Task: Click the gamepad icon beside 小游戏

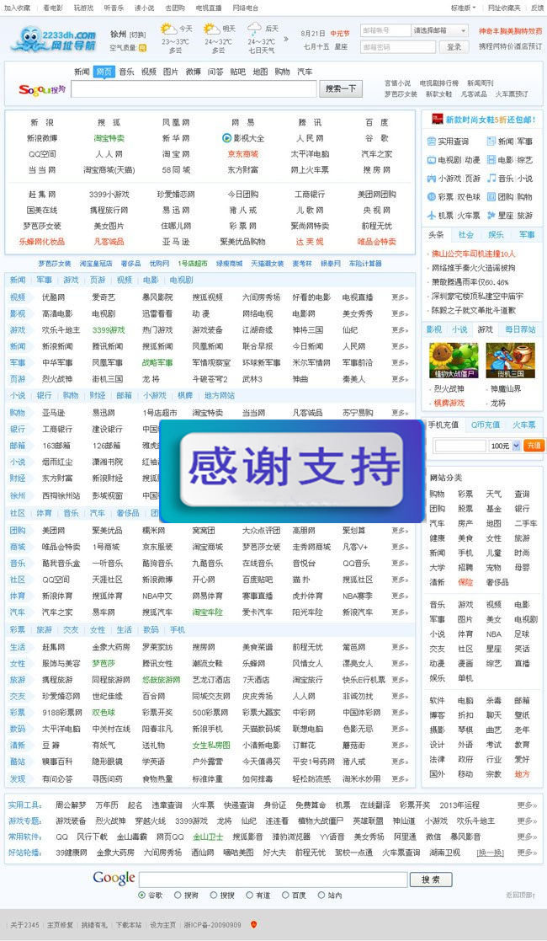Action: coord(431,179)
